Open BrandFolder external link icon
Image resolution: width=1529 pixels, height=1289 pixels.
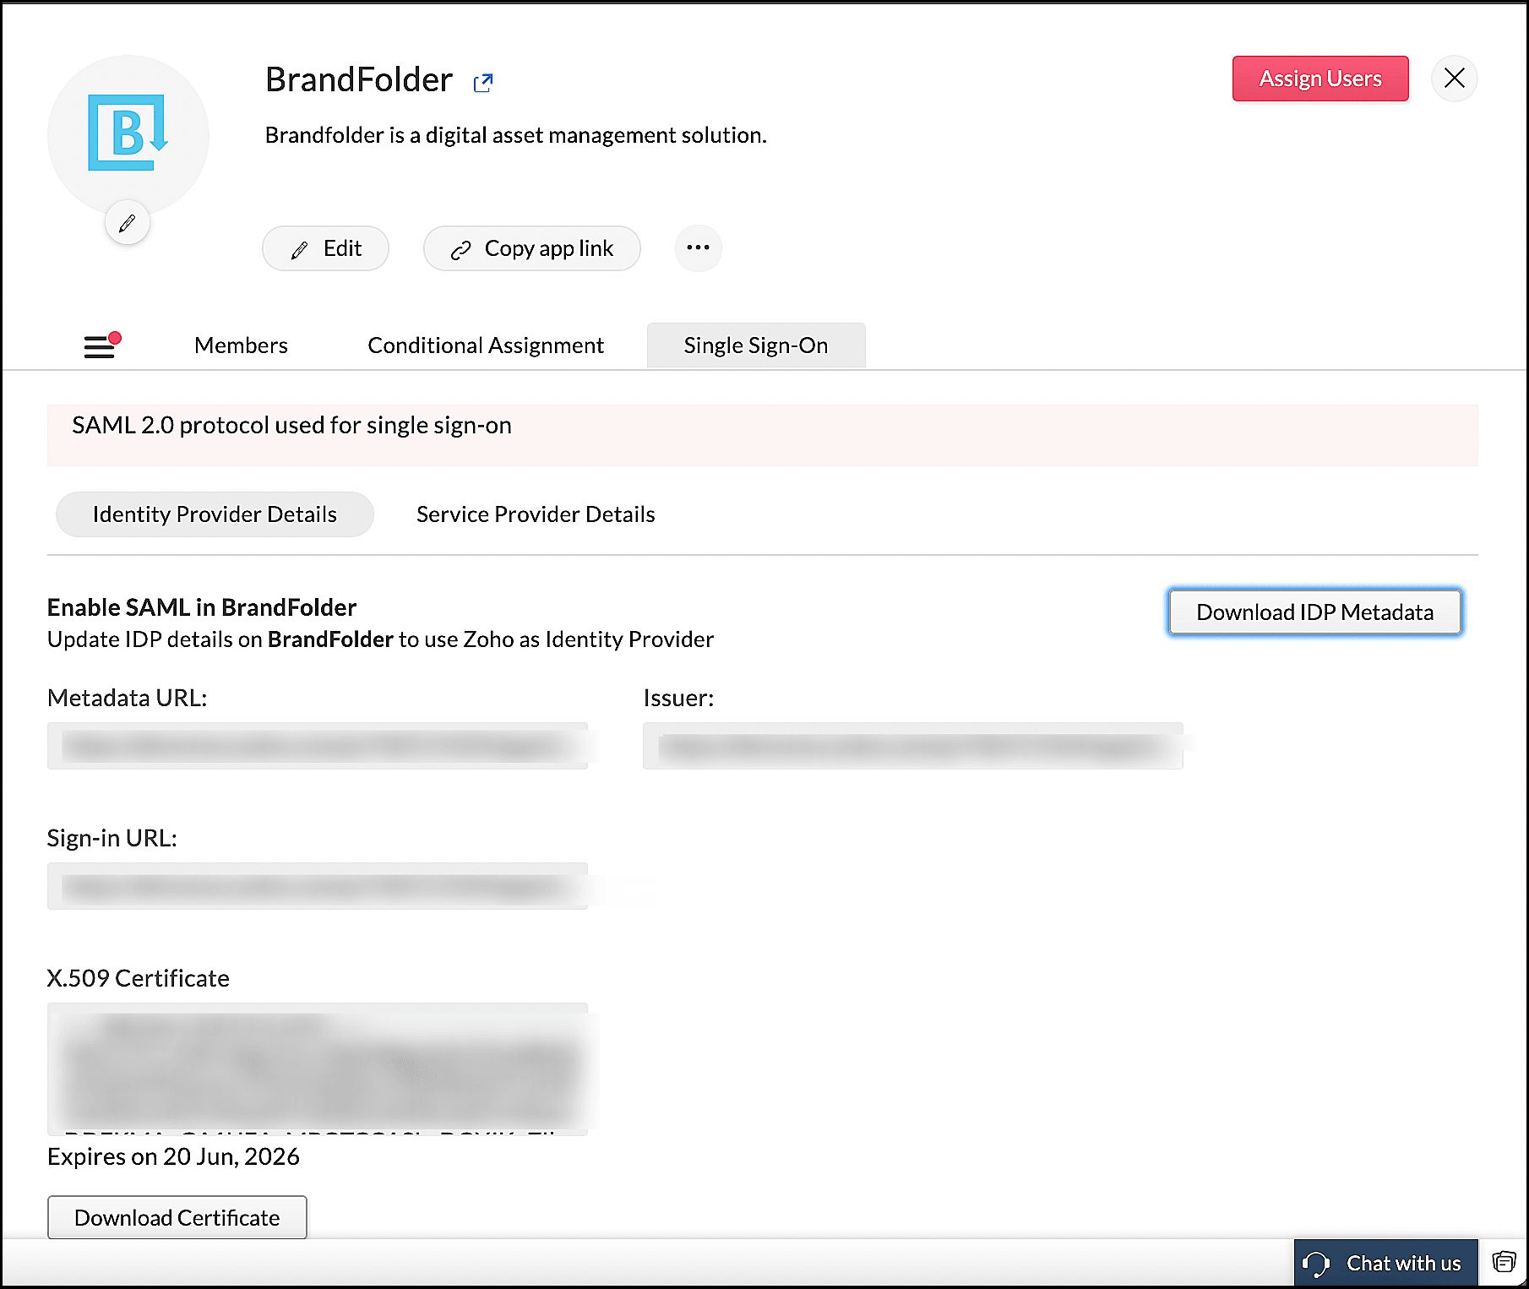[483, 82]
